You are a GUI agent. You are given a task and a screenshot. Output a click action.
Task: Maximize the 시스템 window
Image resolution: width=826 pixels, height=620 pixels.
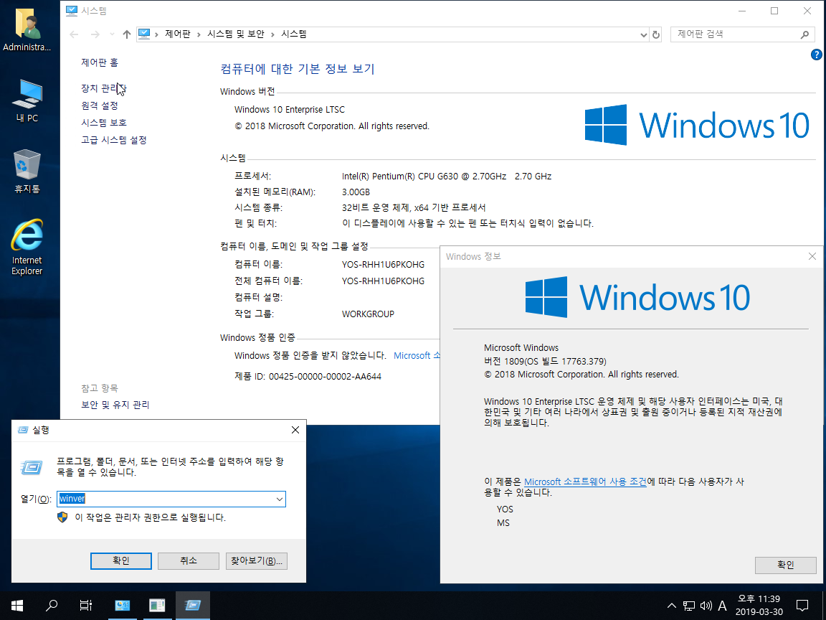click(x=774, y=11)
